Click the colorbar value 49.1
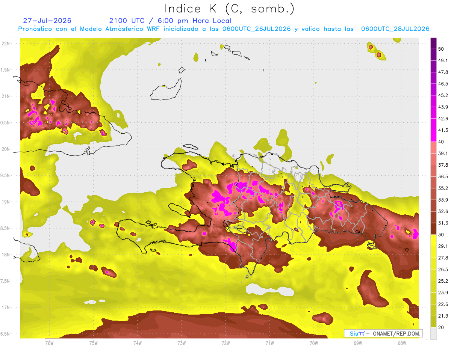Viewport: 451px width, 348px height. (x=443, y=60)
